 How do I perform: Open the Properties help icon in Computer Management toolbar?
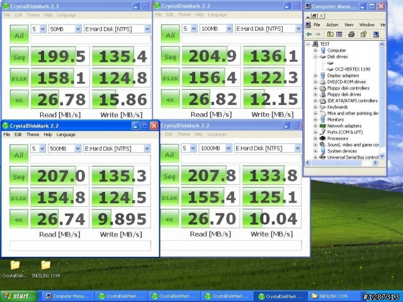click(363, 34)
